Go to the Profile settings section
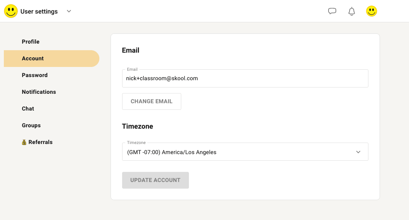409x220 pixels. pos(31,42)
